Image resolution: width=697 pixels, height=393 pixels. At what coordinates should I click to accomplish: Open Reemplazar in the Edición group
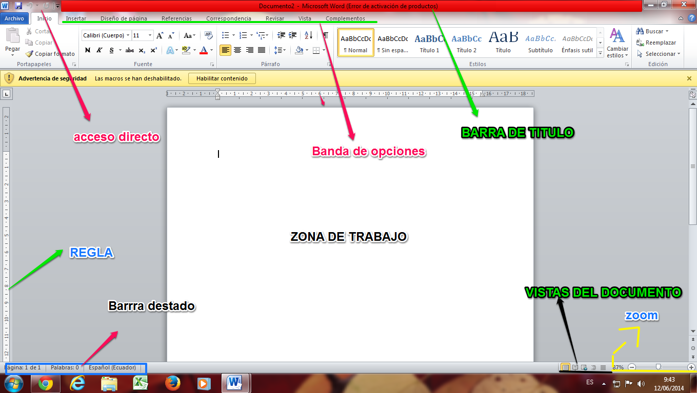point(655,42)
